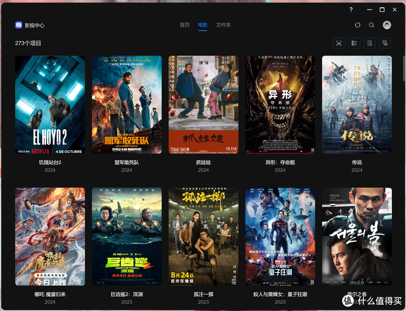406x311 pixels.
Task: Switch to the 首页 tab
Action: coord(185,25)
